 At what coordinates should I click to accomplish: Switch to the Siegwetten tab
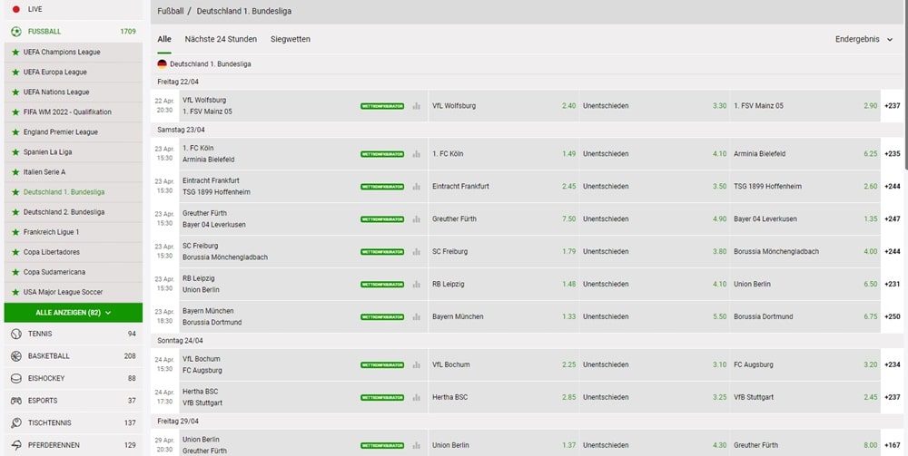[291, 39]
